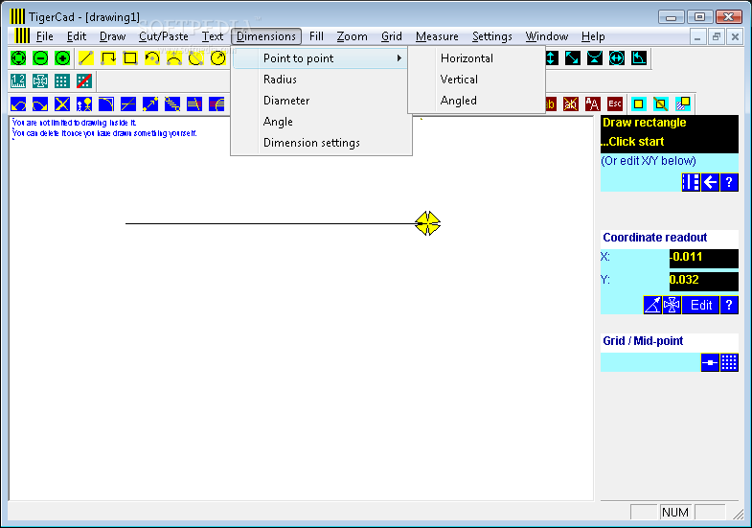
Task: Expand the Point to point submenu arrow
Action: click(x=399, y=58)
